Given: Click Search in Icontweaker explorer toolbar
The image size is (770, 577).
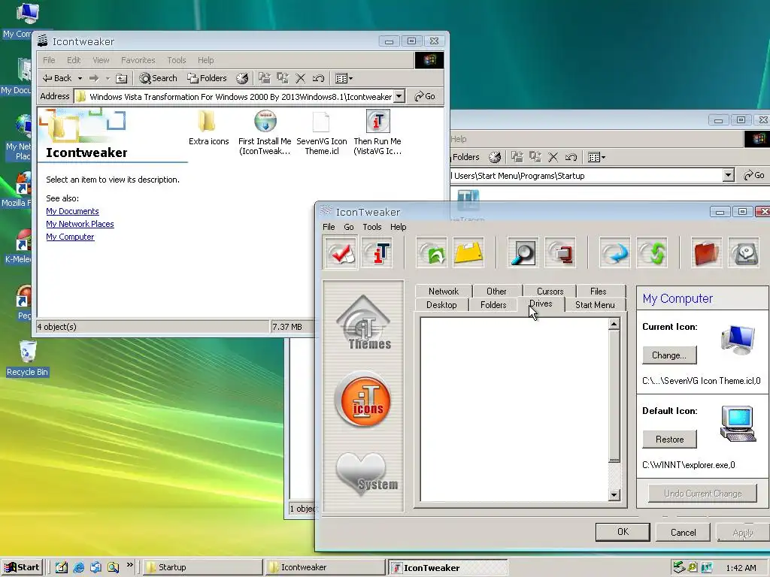Looking at the screenshot, I should (x=158, y=78).
